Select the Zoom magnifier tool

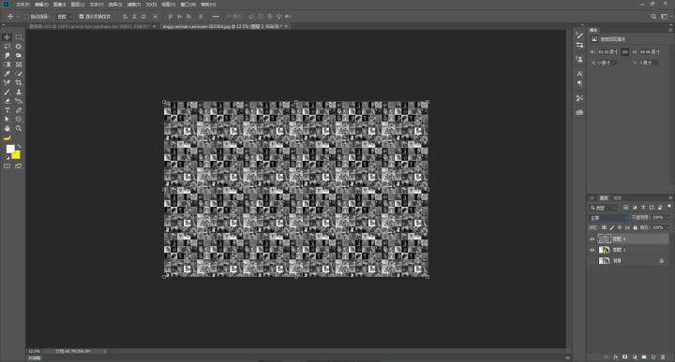pyautogui.click(x=19, y=128)
